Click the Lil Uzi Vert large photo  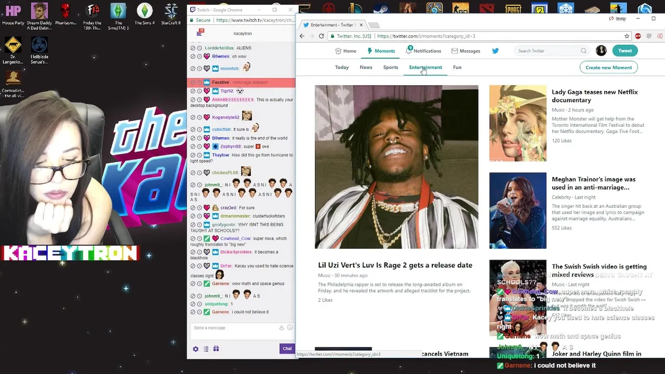[x=396, y=167]
